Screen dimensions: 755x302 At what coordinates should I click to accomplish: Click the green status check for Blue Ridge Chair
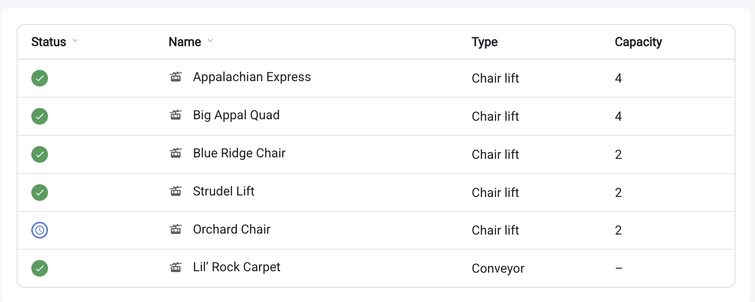point(40,154)
